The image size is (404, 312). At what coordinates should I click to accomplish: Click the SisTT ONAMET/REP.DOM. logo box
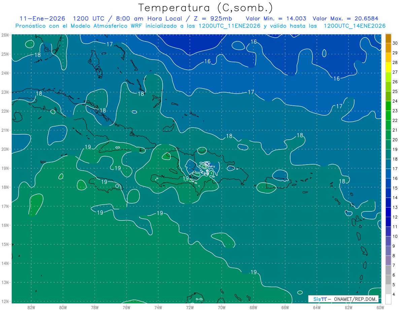point(343,299)
